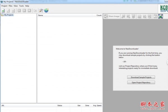The width and height of the screenshot is (168, 112).
Task: Stop the download with the Stop icon
Action: click(29, 11)
